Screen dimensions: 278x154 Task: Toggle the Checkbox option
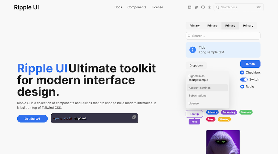tap(242, 72)
